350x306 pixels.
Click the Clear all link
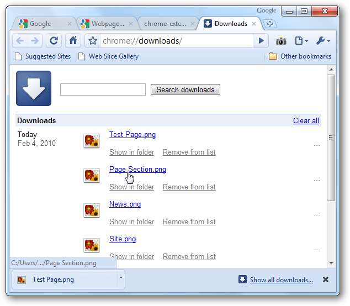click(306, 120)
